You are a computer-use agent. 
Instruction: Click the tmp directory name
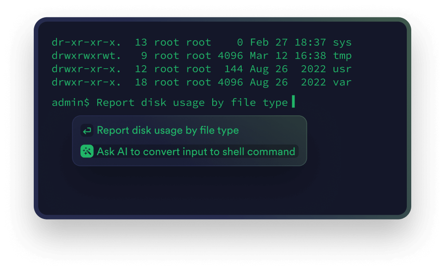click(x=342, y=56)
